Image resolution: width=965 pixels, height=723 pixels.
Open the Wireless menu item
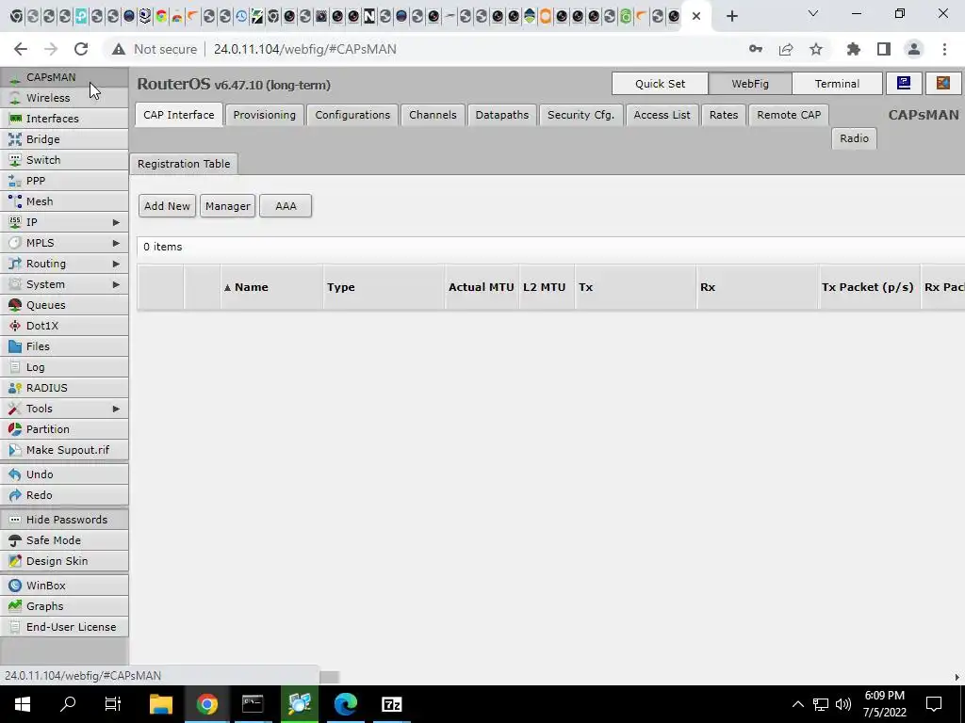pos(64,98)
